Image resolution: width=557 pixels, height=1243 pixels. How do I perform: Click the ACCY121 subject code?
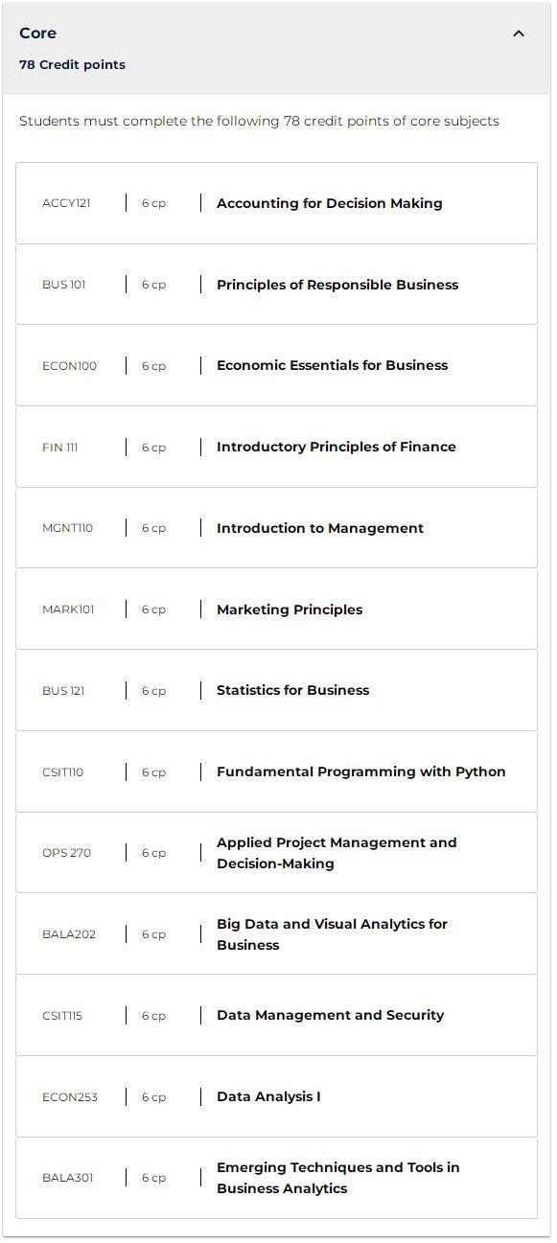click(66, 203)
